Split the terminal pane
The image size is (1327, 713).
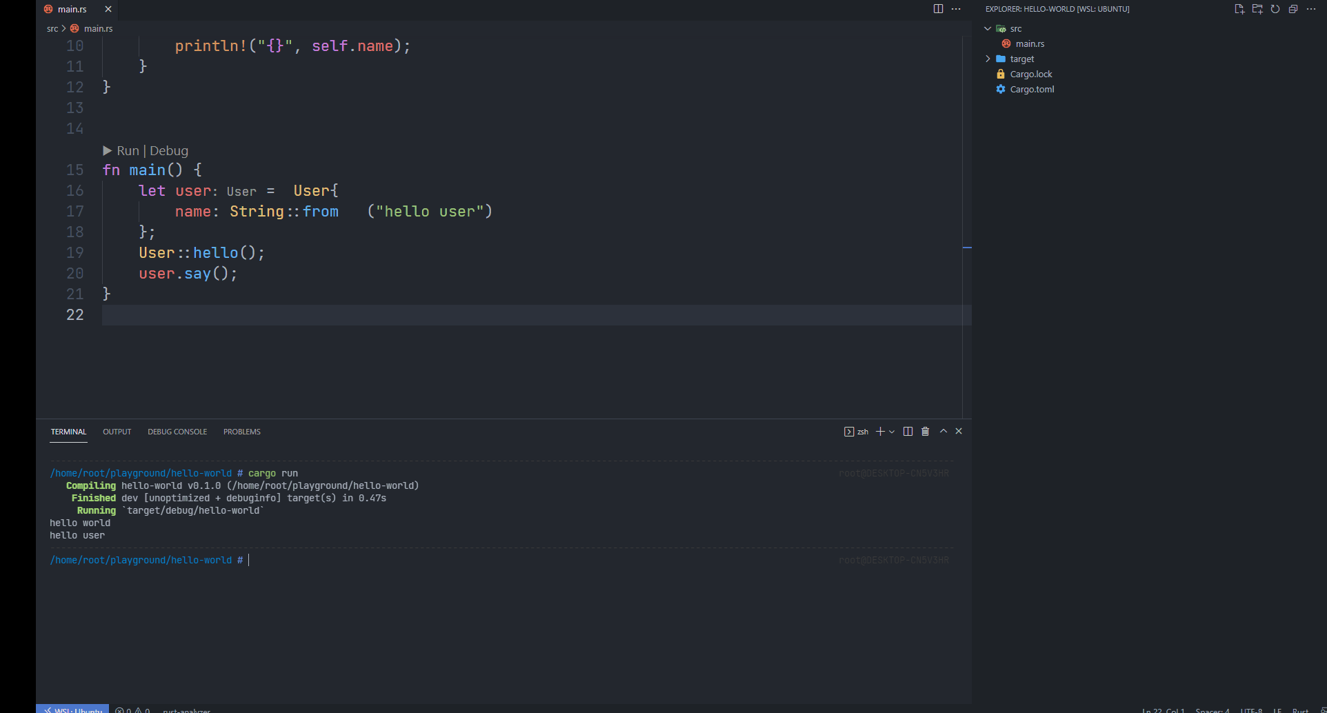click(908, 432)
